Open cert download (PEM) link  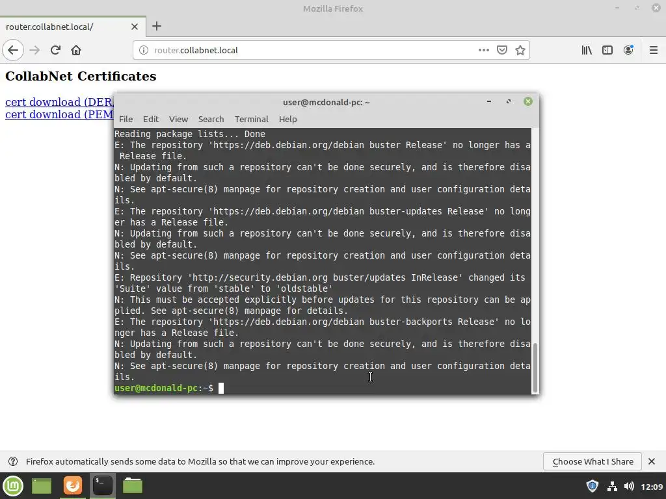pyautogui.click(x=59, y=114)
